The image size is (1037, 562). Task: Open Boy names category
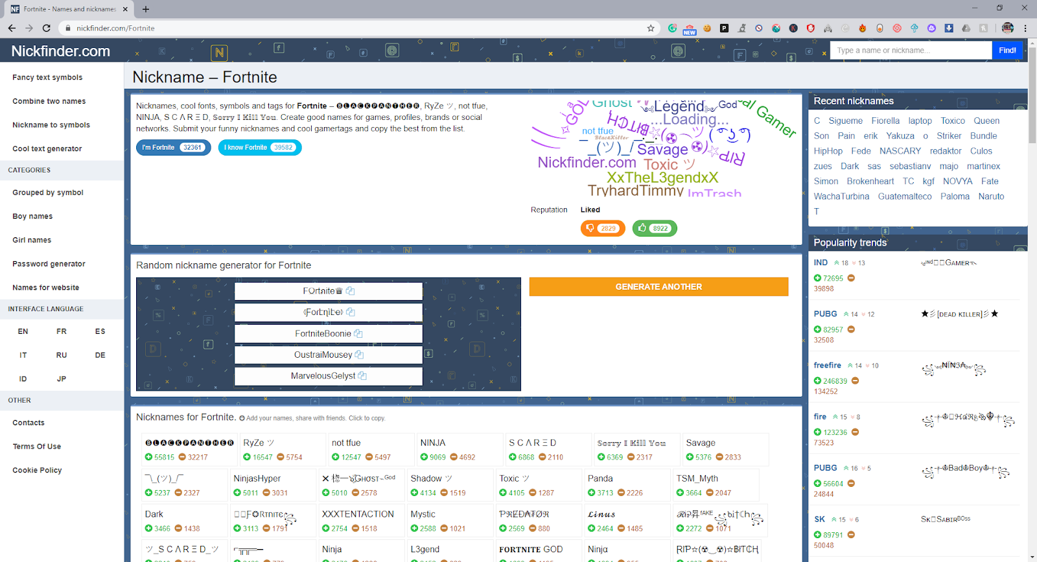coord(32,217)
